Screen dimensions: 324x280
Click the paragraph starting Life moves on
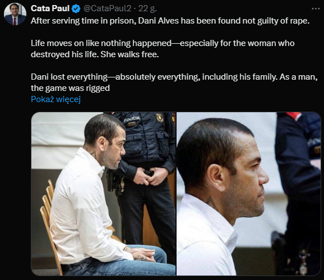163,49
